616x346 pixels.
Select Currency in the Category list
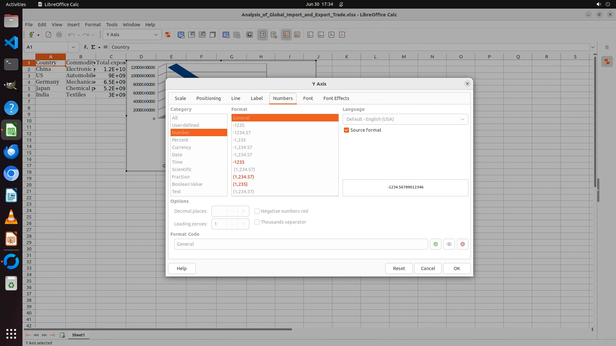click(182, 147)
